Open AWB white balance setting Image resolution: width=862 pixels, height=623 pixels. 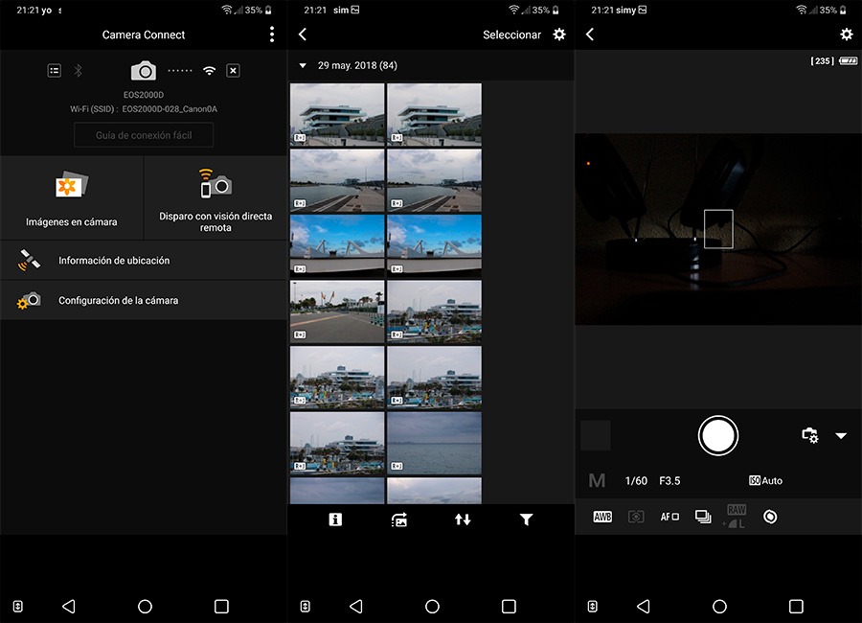point(602,517)
